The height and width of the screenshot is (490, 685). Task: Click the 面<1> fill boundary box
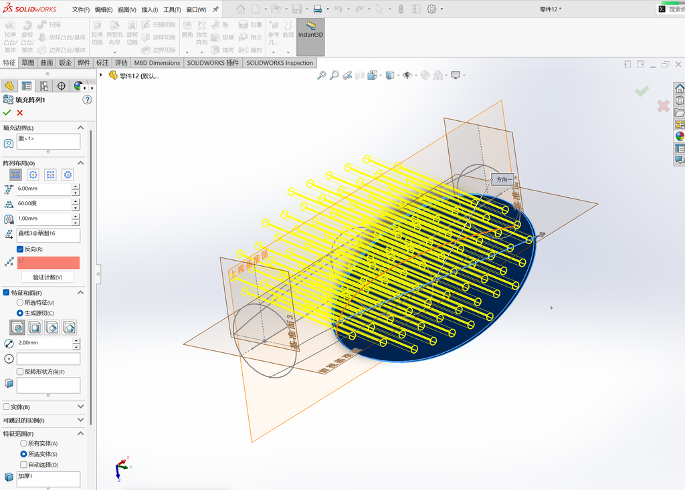point(48,142)
